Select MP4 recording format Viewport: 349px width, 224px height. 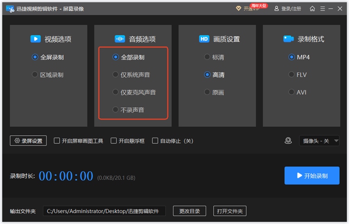299,57
